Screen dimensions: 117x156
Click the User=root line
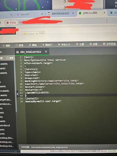click(x=31, y=75)
